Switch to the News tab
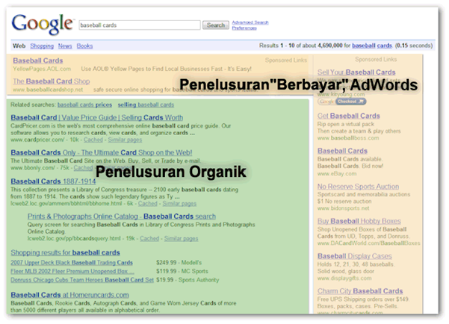Image resolution: width=449 pixels, height=324 pixels. pyautogui.click(x=65, y=46)
